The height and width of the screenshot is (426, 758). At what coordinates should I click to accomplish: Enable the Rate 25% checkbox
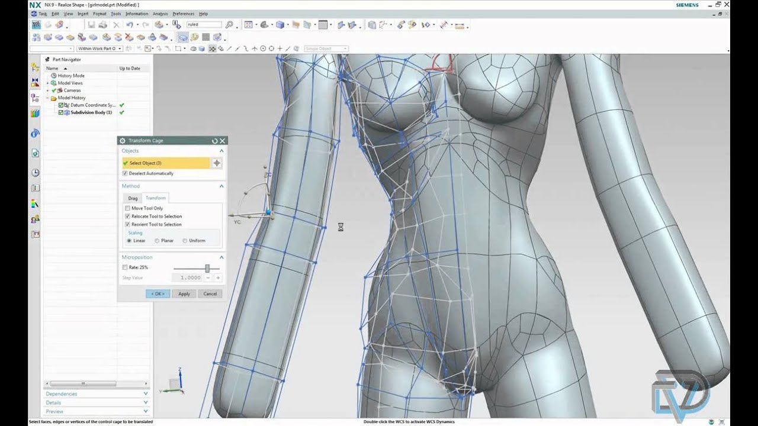pos(125,267)
